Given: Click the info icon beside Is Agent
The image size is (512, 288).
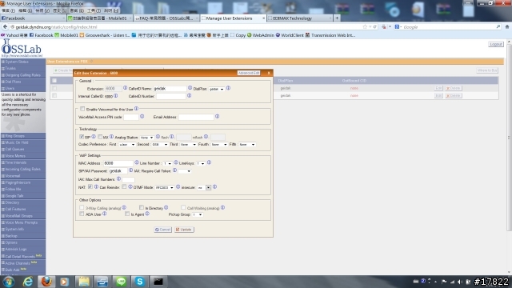Looking at the screenshot, I should point(147,214).
